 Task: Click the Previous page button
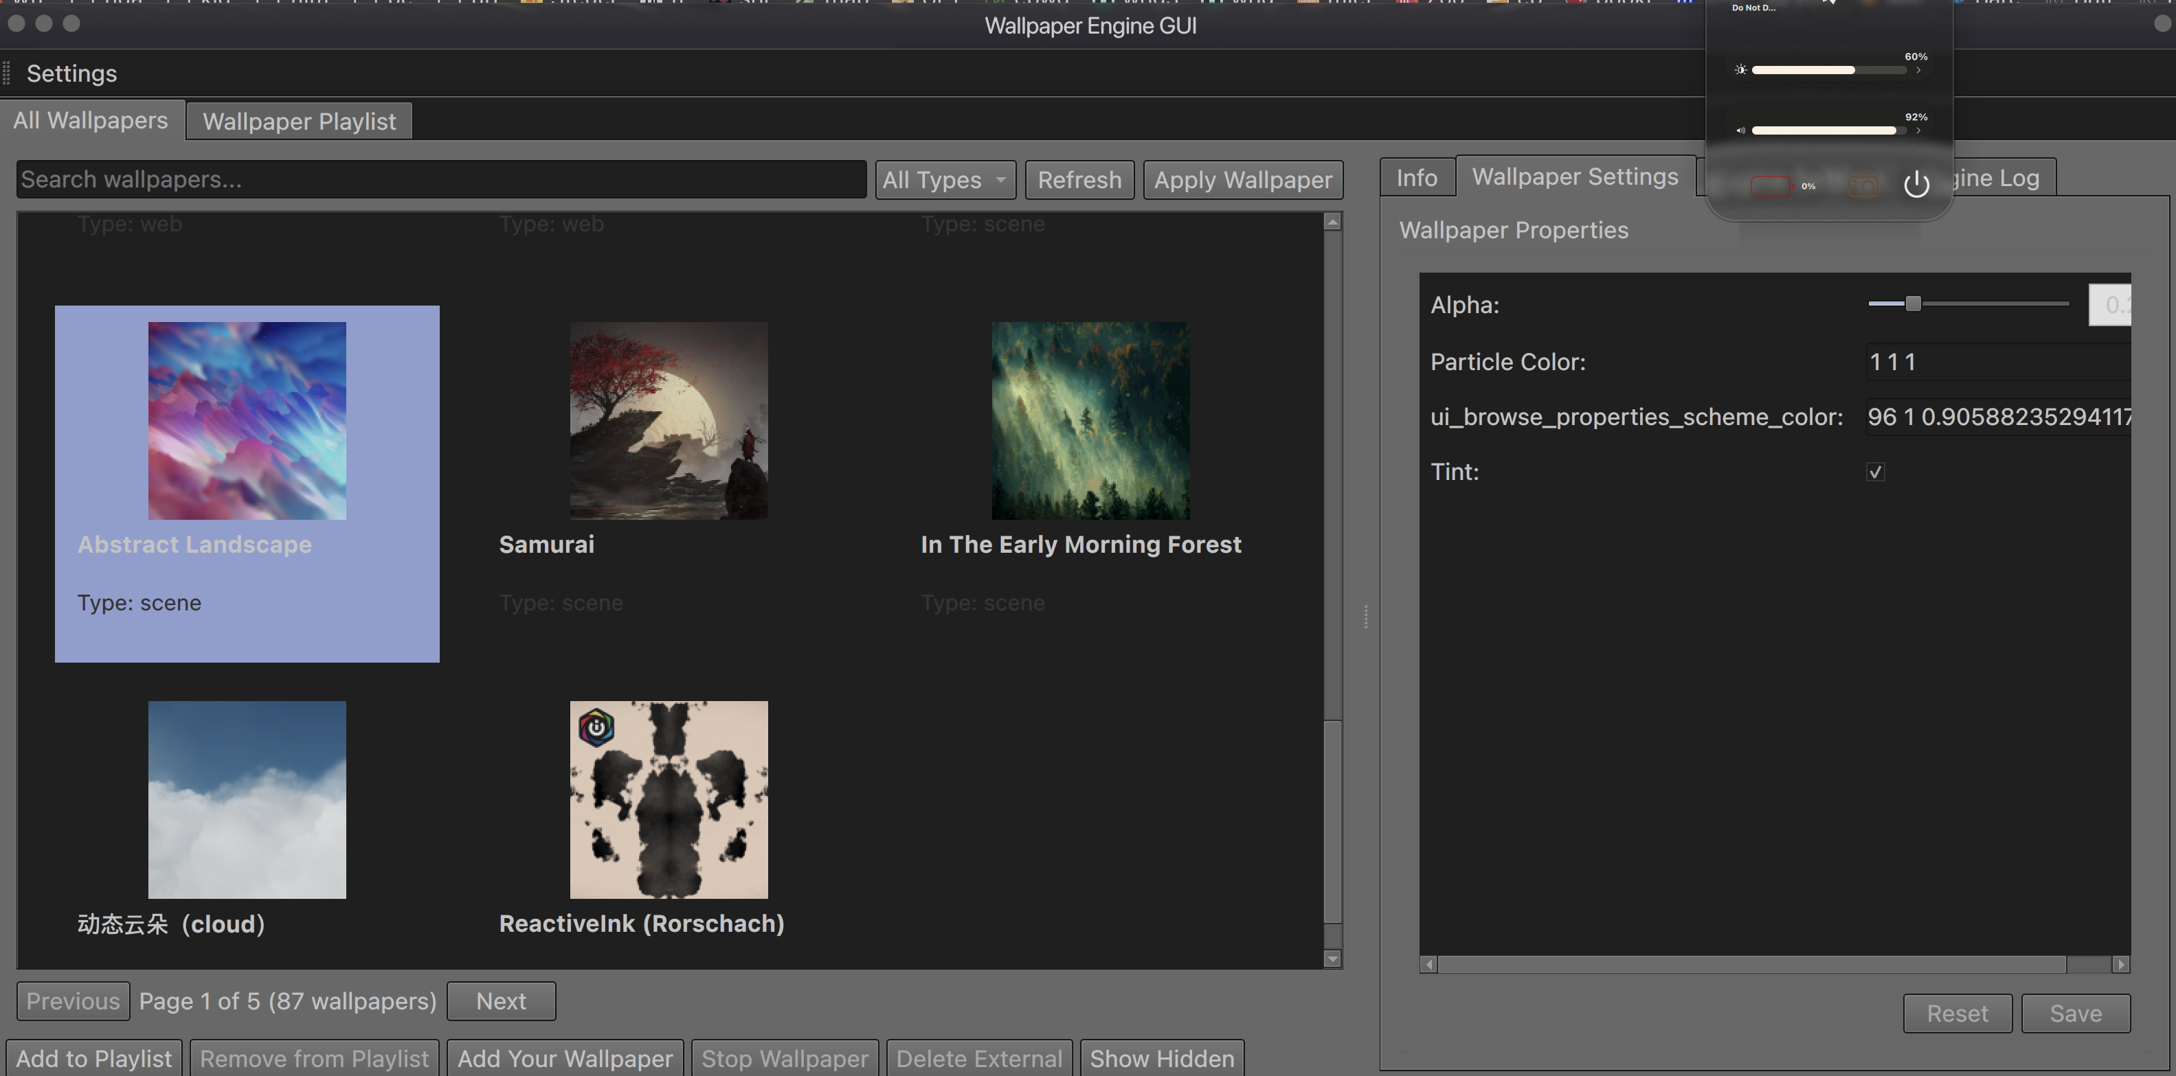pos(73,1001)
